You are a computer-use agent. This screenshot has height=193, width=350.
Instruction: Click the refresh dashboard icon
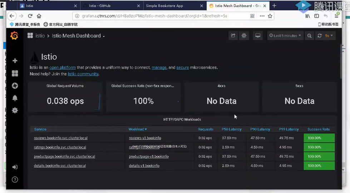click(x=320, y=36)
